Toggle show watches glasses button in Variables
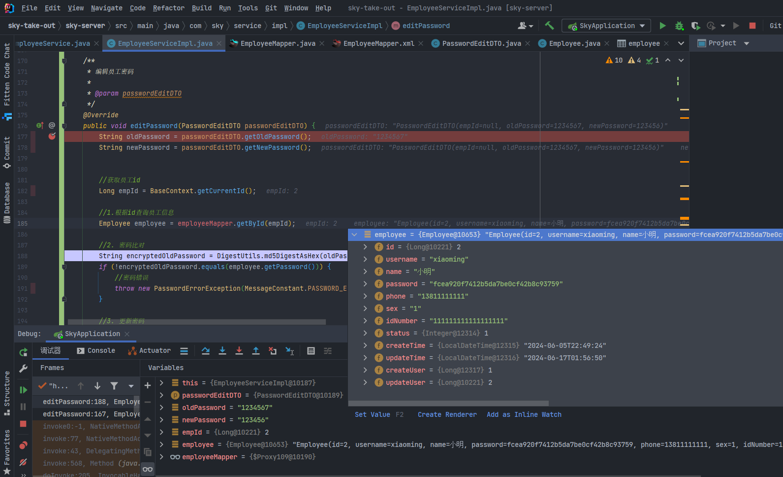 pos(148,469)
